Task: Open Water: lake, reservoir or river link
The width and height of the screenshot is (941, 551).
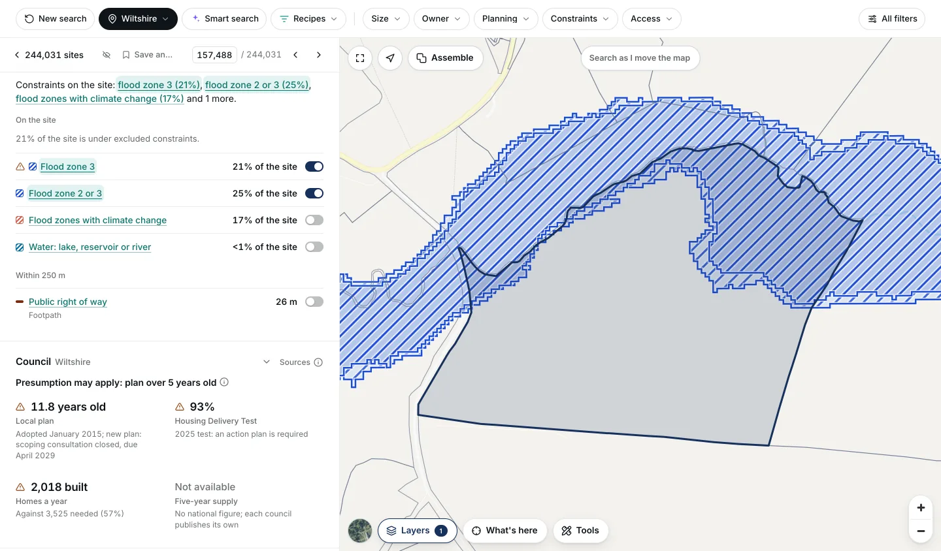Action: [x=90, y=247]
